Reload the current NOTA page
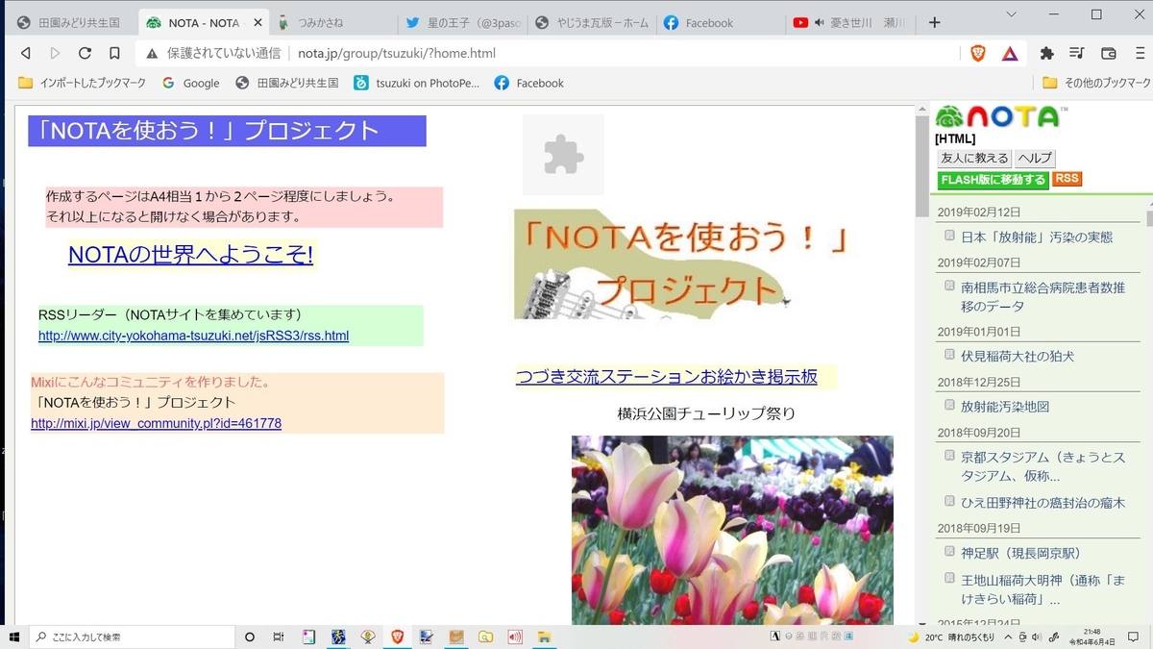Screen dimensions: 1153x649 [85, 54]
